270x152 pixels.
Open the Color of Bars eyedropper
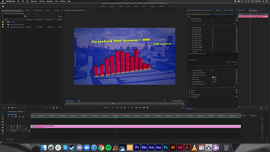click(216, 79)
